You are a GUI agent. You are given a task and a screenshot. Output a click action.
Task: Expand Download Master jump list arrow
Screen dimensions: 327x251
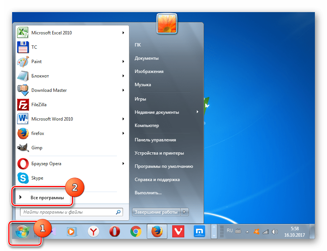(x=123, y=90)
